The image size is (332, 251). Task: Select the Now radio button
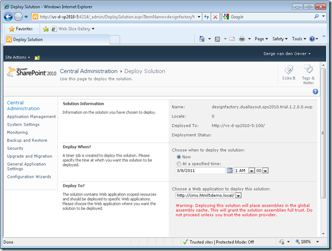179,157
